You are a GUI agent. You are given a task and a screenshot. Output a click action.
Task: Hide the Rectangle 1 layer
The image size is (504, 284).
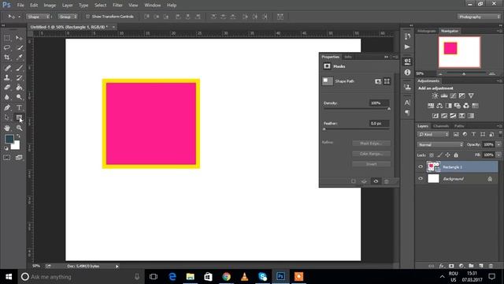[421, 166]
